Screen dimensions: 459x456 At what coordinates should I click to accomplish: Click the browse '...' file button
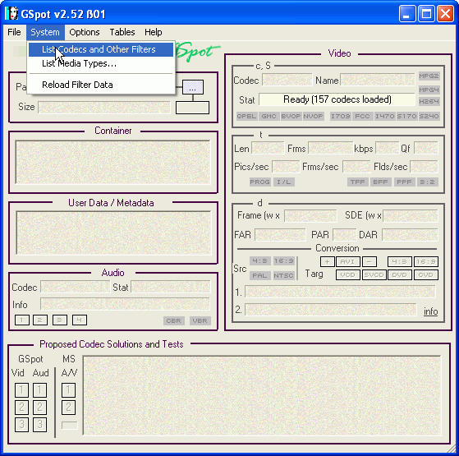pos(193,87)
